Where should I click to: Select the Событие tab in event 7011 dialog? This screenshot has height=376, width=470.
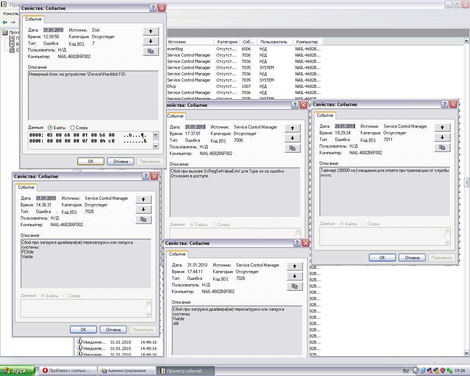click(x=325, y=115)
